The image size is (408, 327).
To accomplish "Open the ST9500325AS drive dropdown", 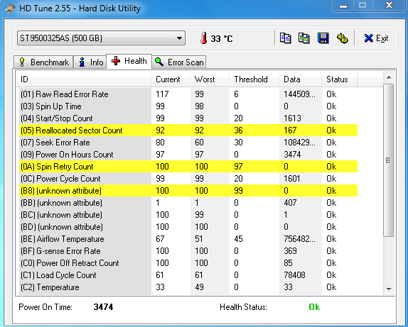I will (101, 38).
